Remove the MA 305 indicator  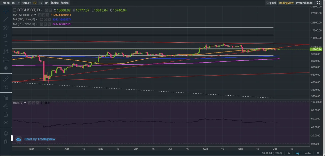49,19
